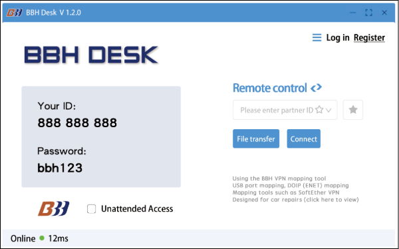The height and width of the screenshot is (249, 399).
Task: Open the Log in link
Action: coord(338,37)
